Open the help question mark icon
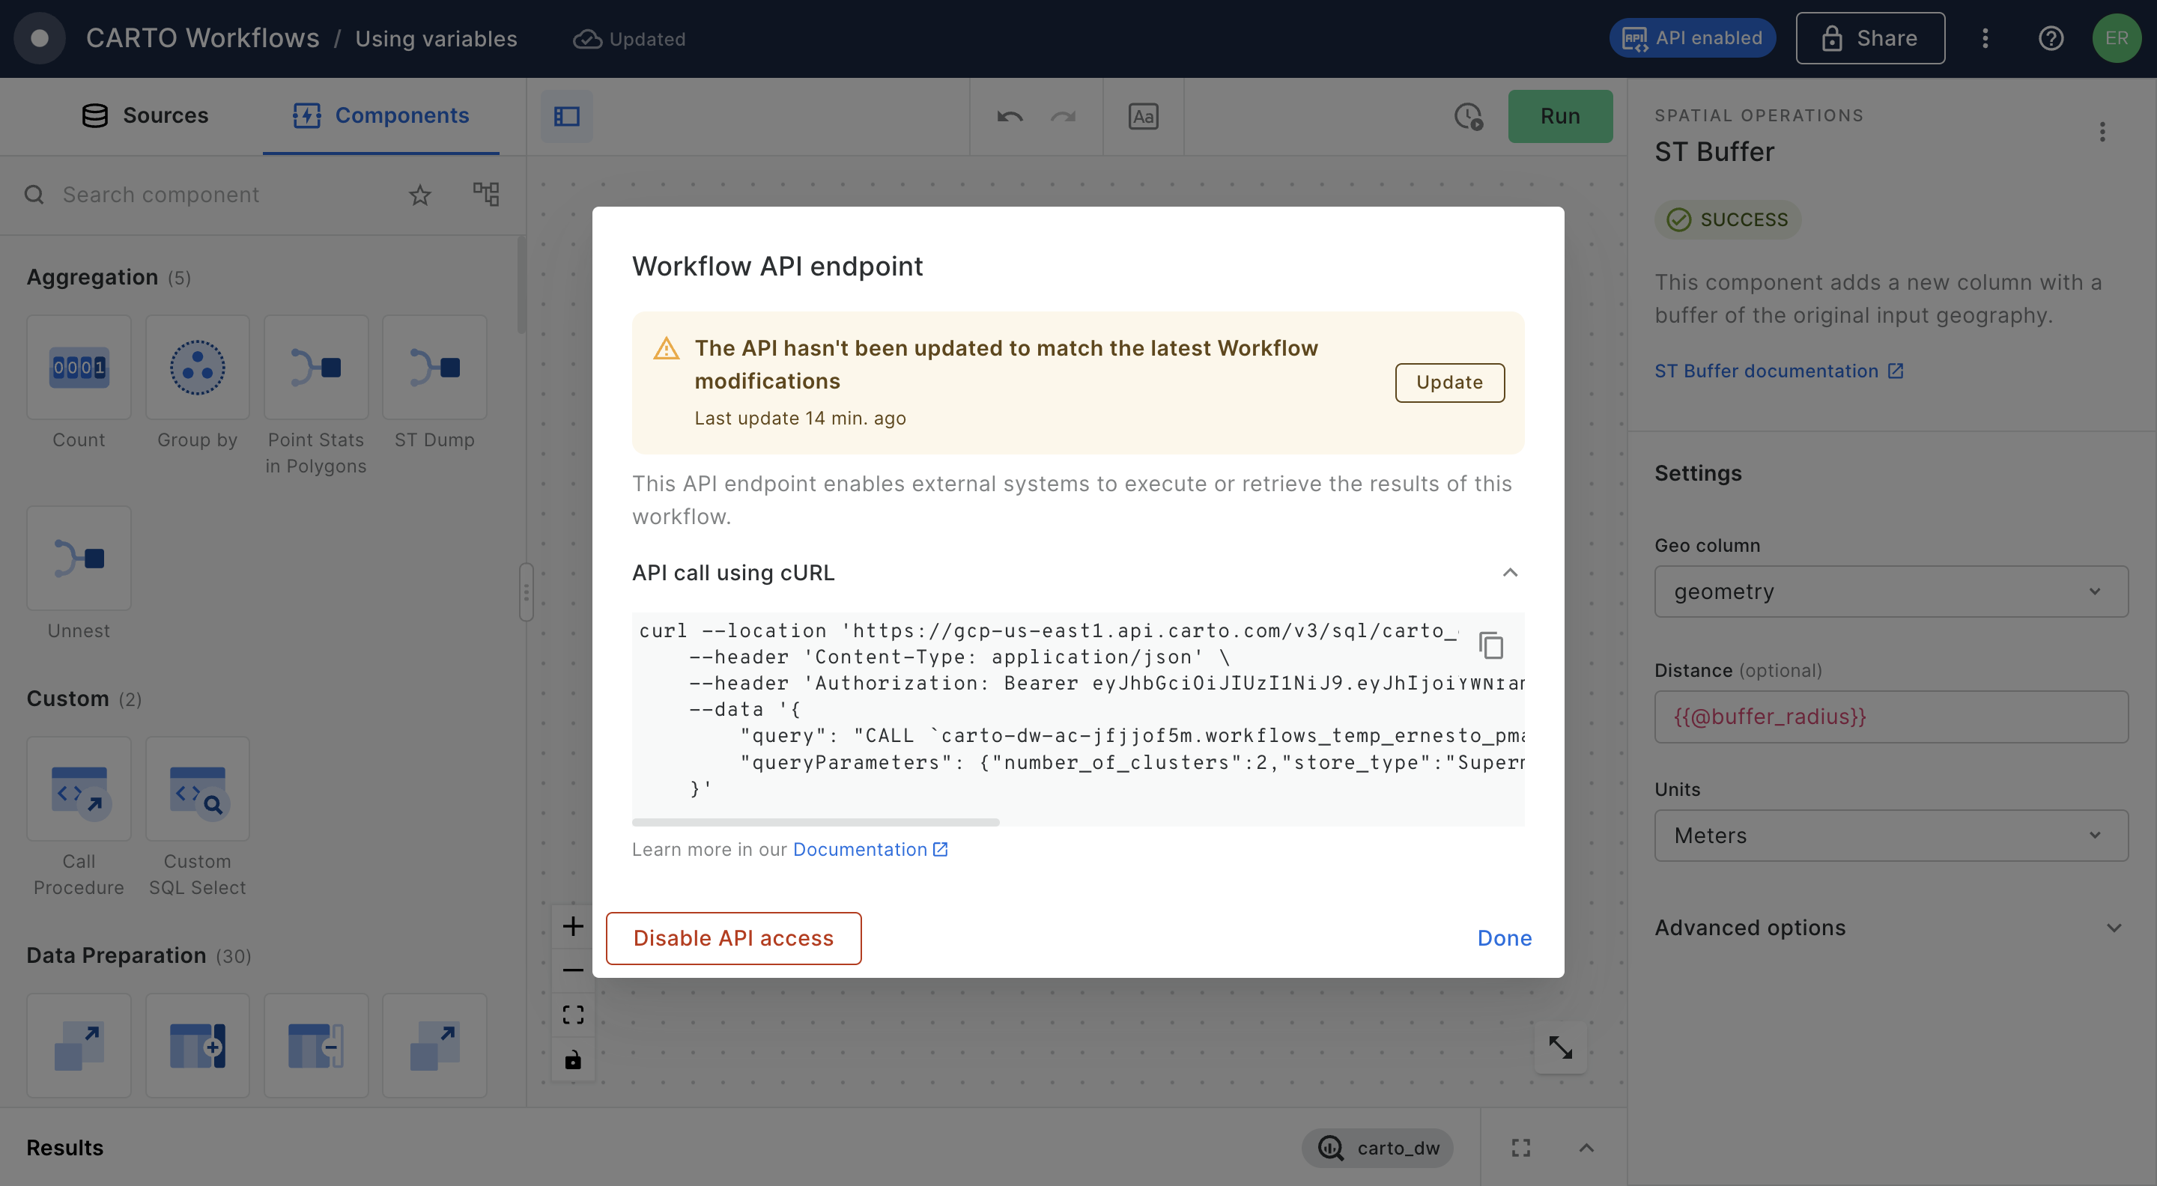This screenshot has height=1186, width=2157. (2051, 38)
